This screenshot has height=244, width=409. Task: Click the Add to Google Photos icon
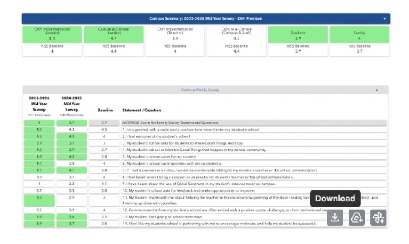point(378,218)
